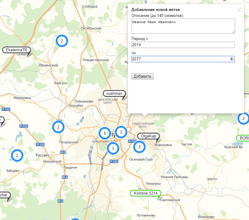Click the OlgaKap placemark label
The width and height of the screenshot is (249, 220).
point(148,136)
